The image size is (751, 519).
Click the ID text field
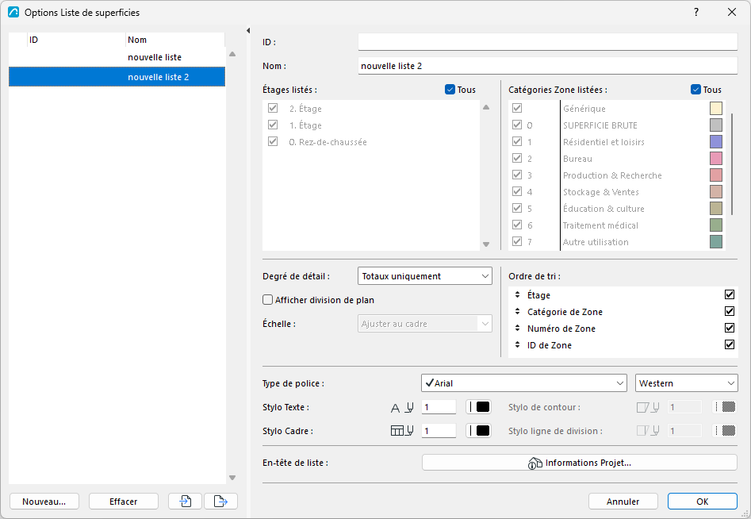(548, 42)
